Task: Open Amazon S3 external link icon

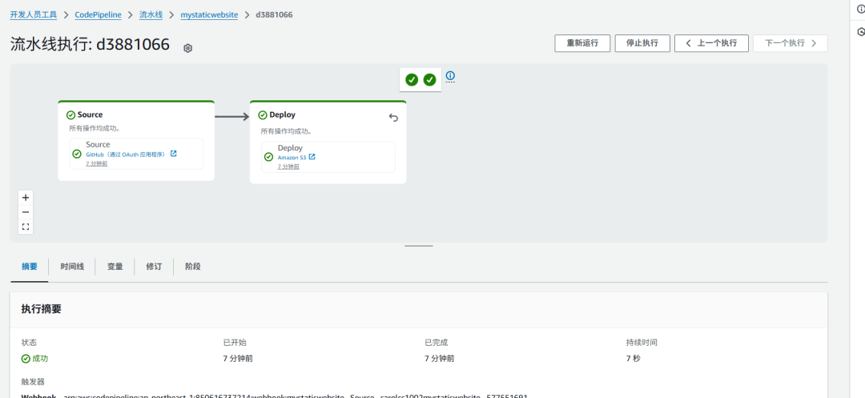Action: (x=312, y=157)
